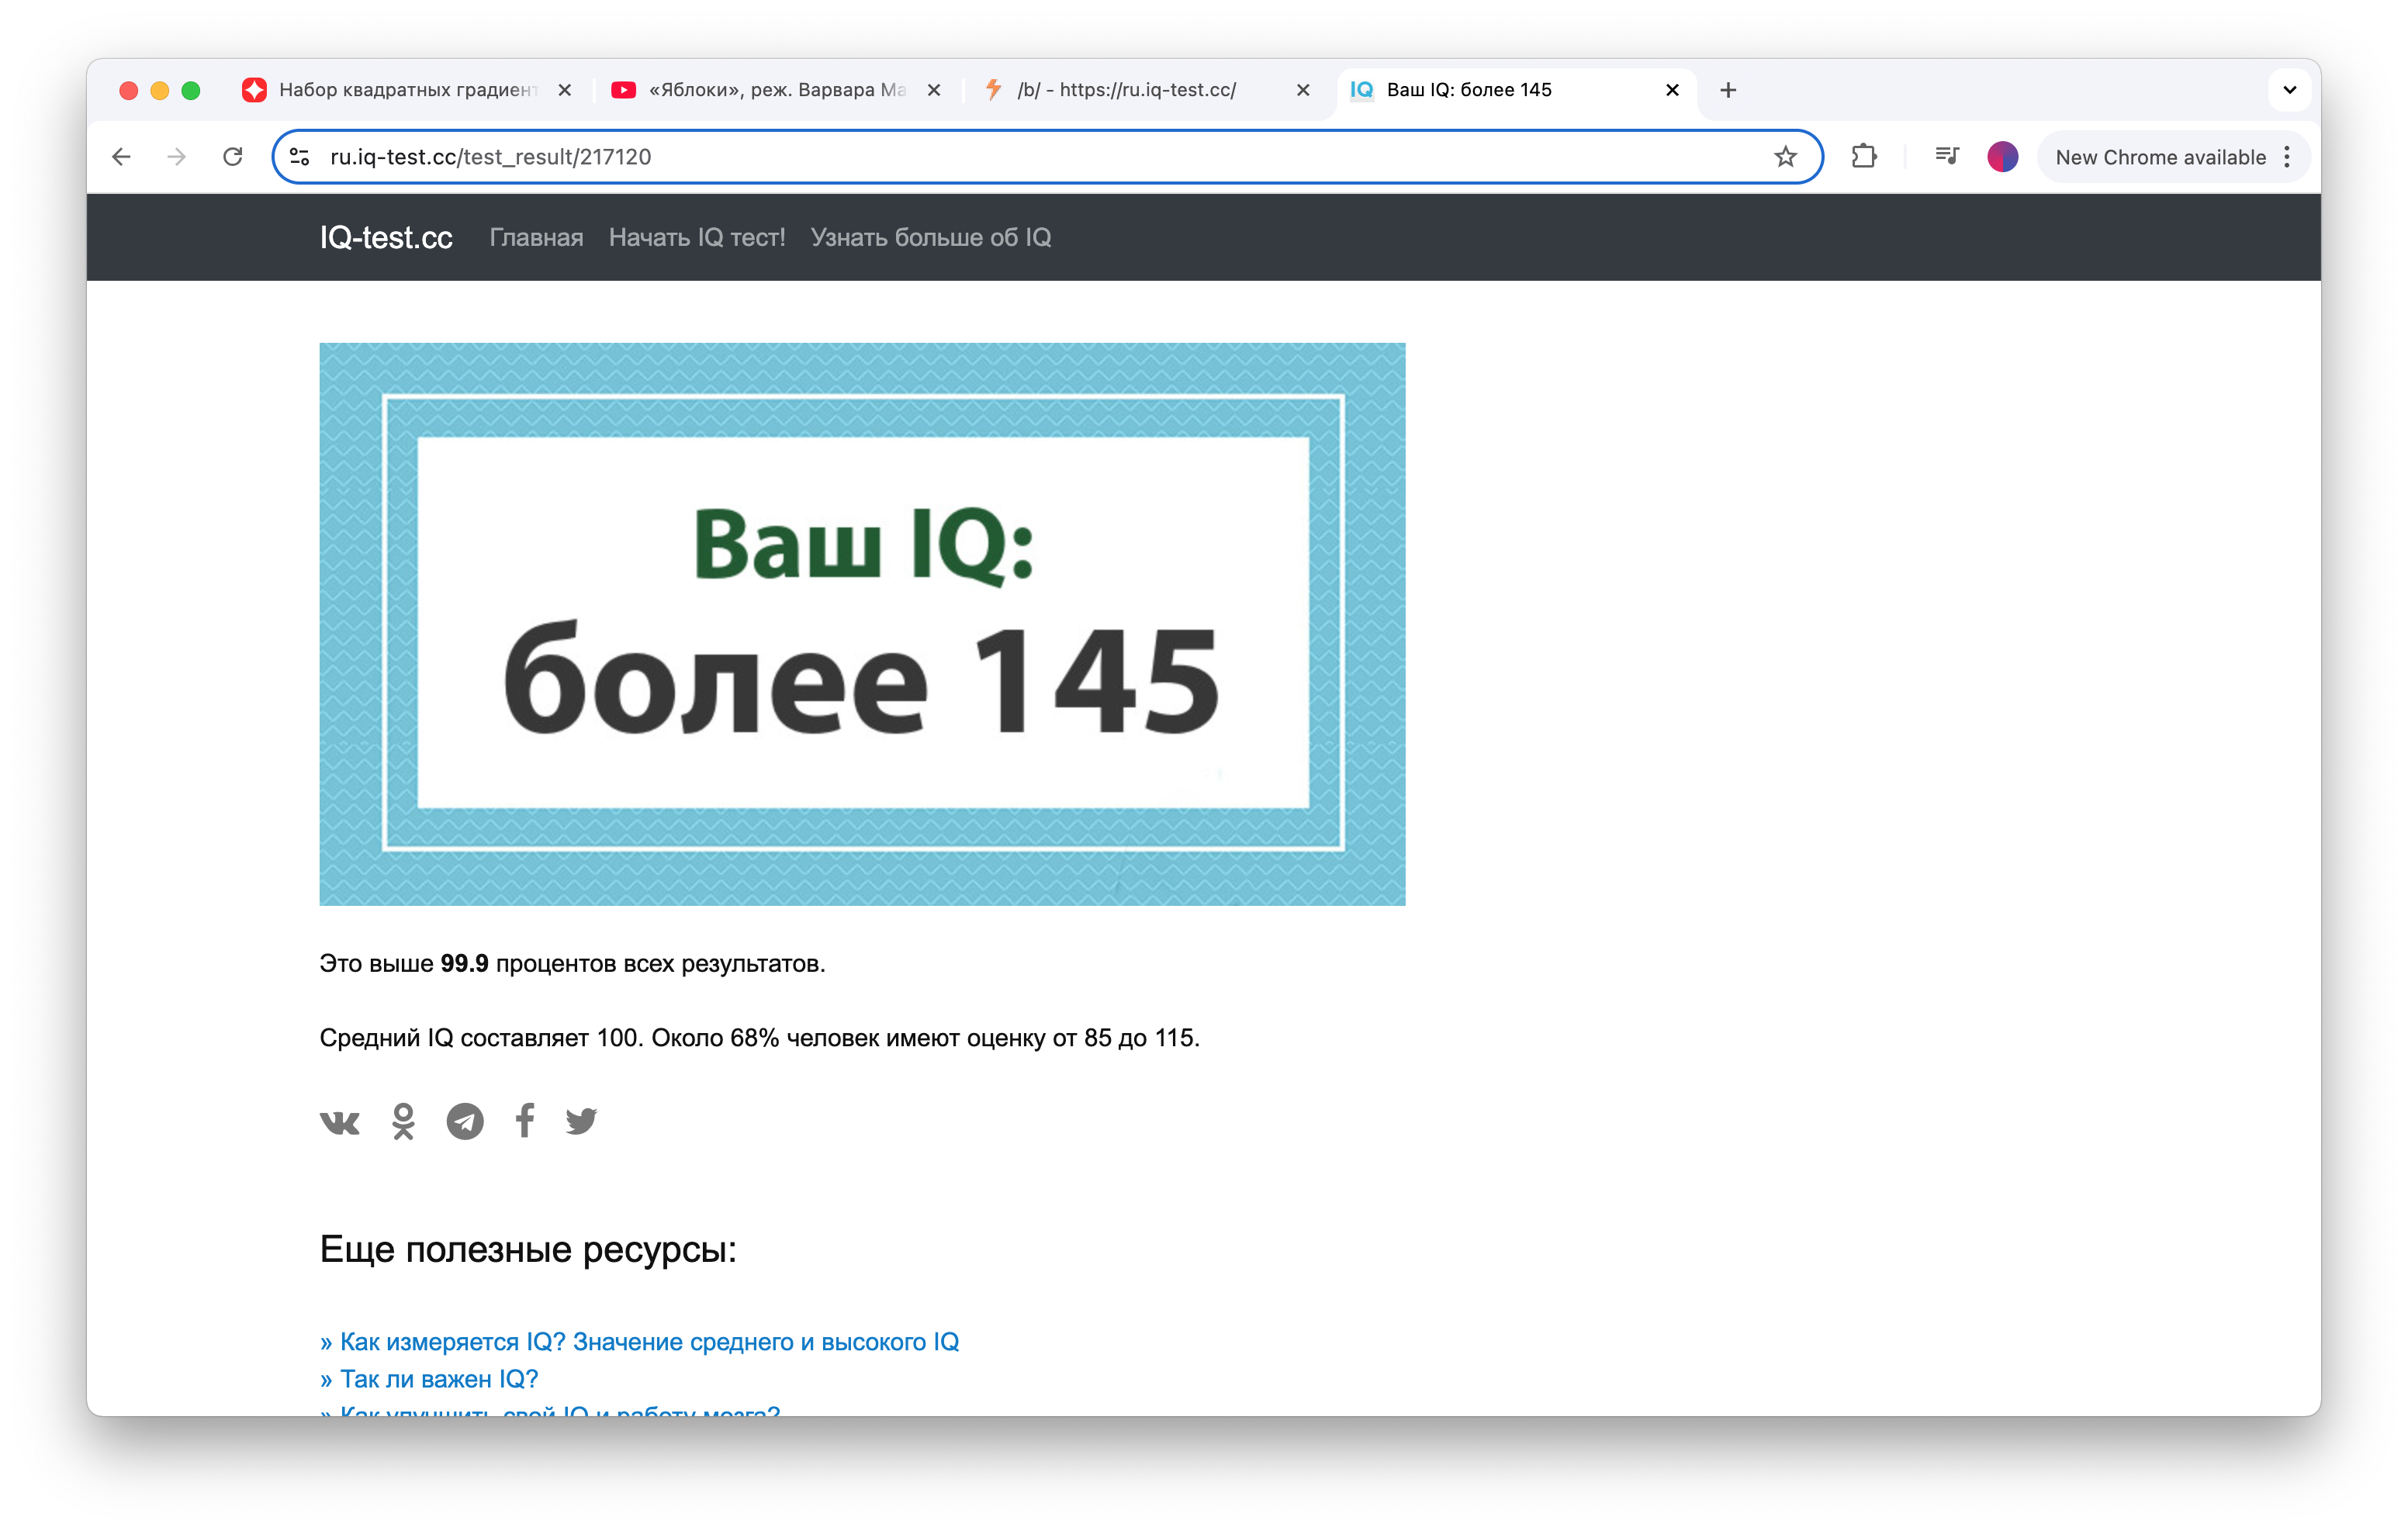Image resolution: width=2408 pixels, height=1531 pixels.
Task: Go forward in browser history
Action: click(x=177, y=157)
